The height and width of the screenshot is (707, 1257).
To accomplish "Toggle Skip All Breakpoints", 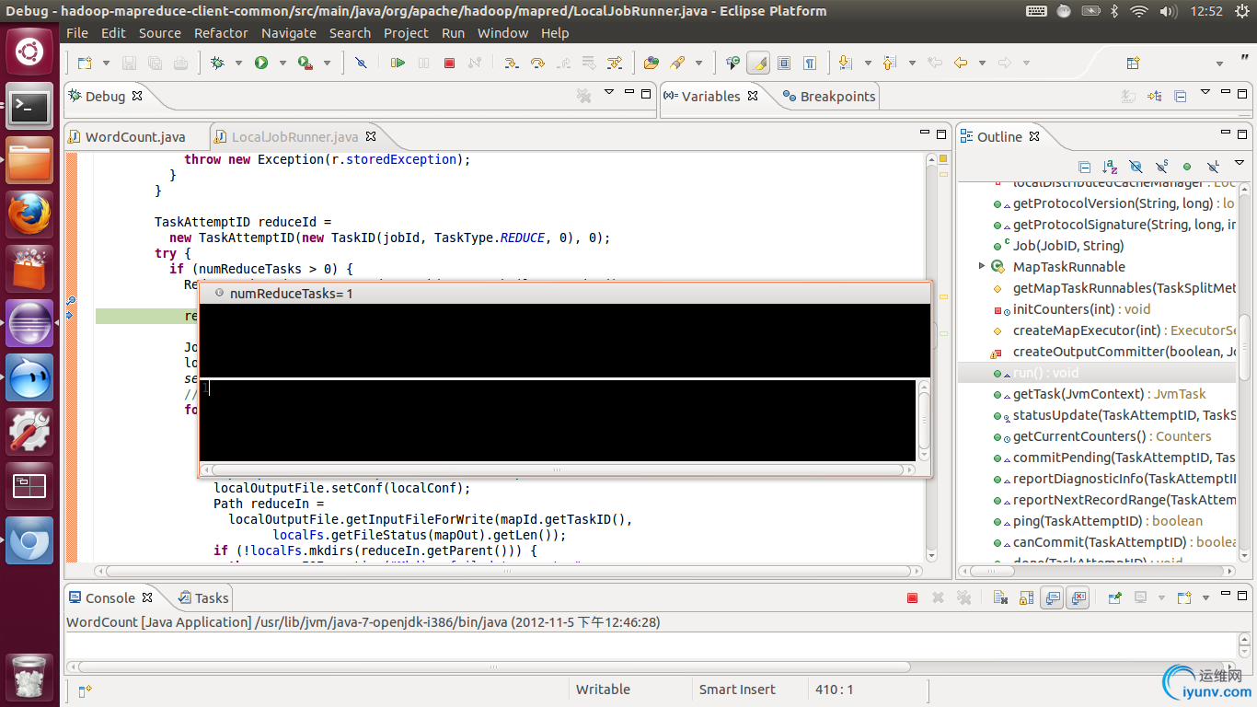I will 361,63.
